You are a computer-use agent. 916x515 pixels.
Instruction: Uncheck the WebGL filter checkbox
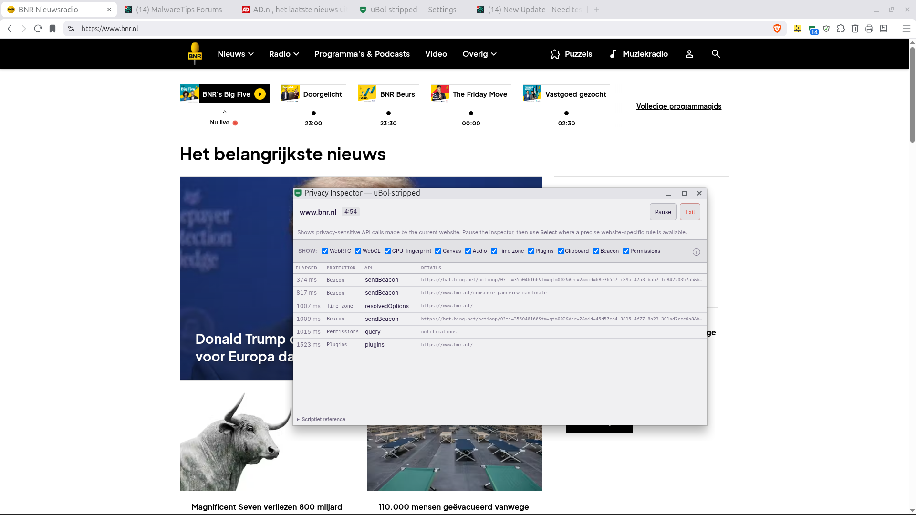pyautogui.click(x=358, y=251)
